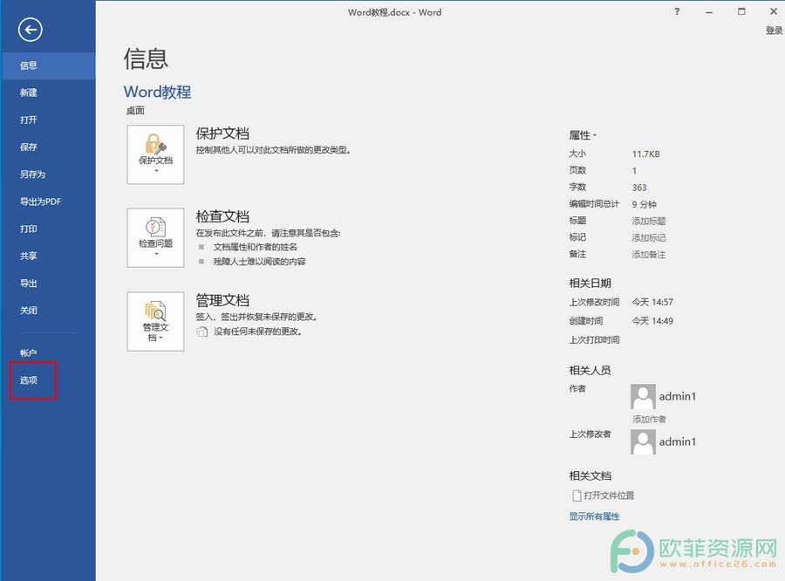This screenshot has height=581, width=785.
Task: Click the 显示所有属性 link
Action: (x=594, y=516)
